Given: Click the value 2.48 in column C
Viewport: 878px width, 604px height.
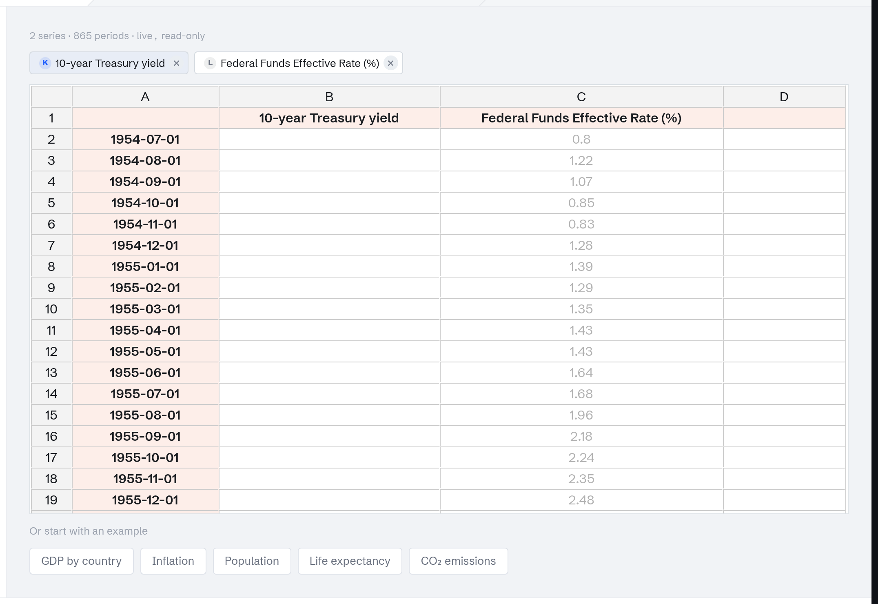Looking at the screenshot, I should (x=581, y=500).
